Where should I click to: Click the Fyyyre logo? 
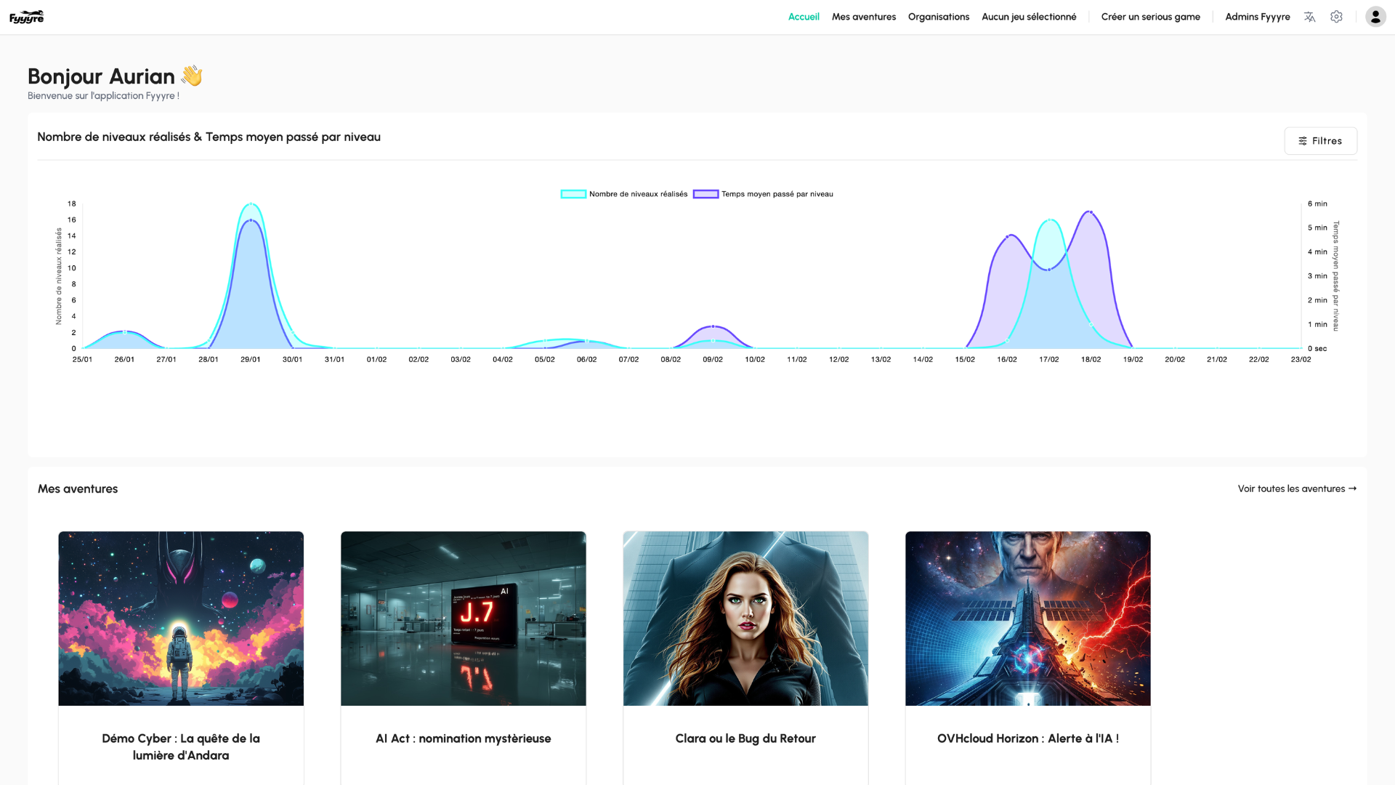coord(27,17)
